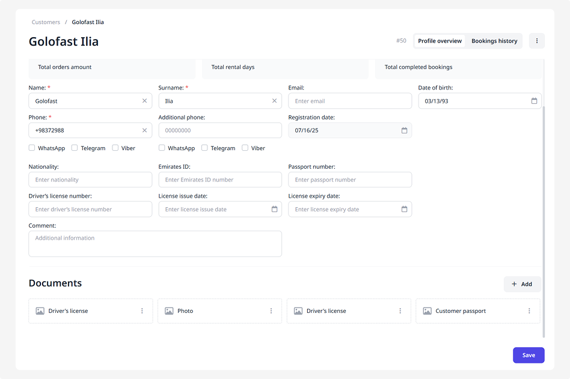
Task: Go to Customers breadcrumb link
Action: (46, 22)
